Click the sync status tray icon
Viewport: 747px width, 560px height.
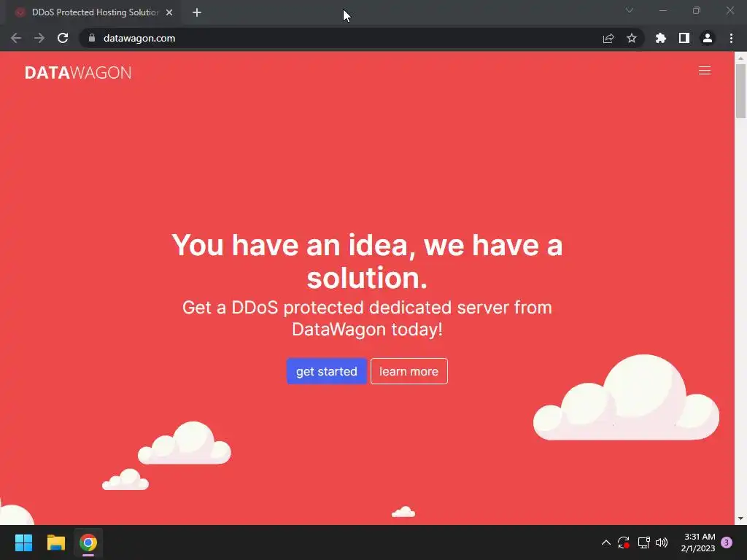[624, 542]
